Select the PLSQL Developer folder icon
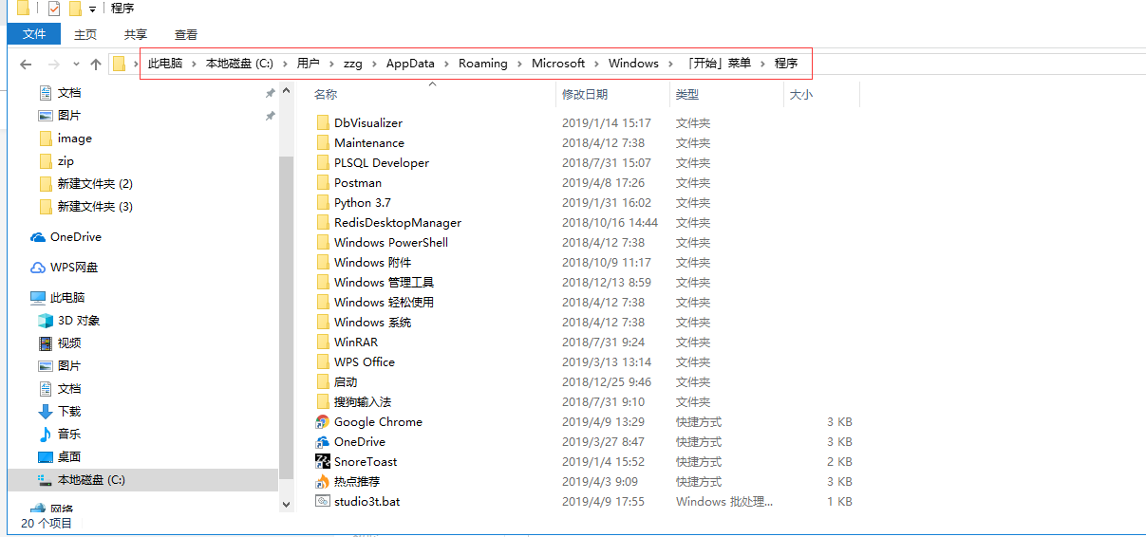The image size is (1146, 537). click(x=323, y=163)
